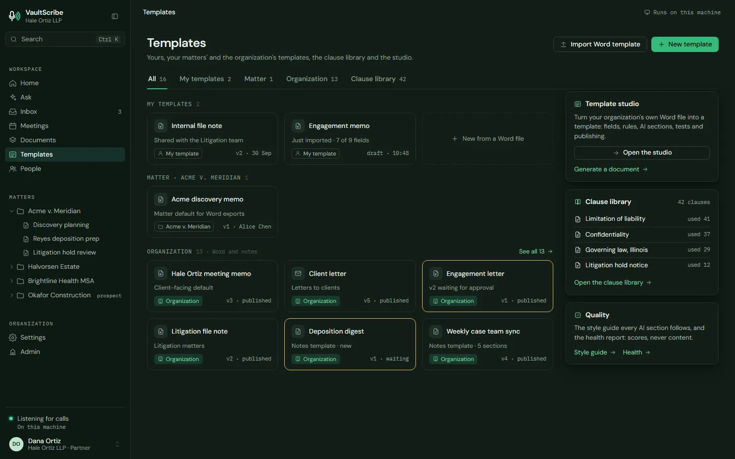Screen dimensions: 735x459
Task: Follow the See all 13 link
Action: click(x=536, y=251)
